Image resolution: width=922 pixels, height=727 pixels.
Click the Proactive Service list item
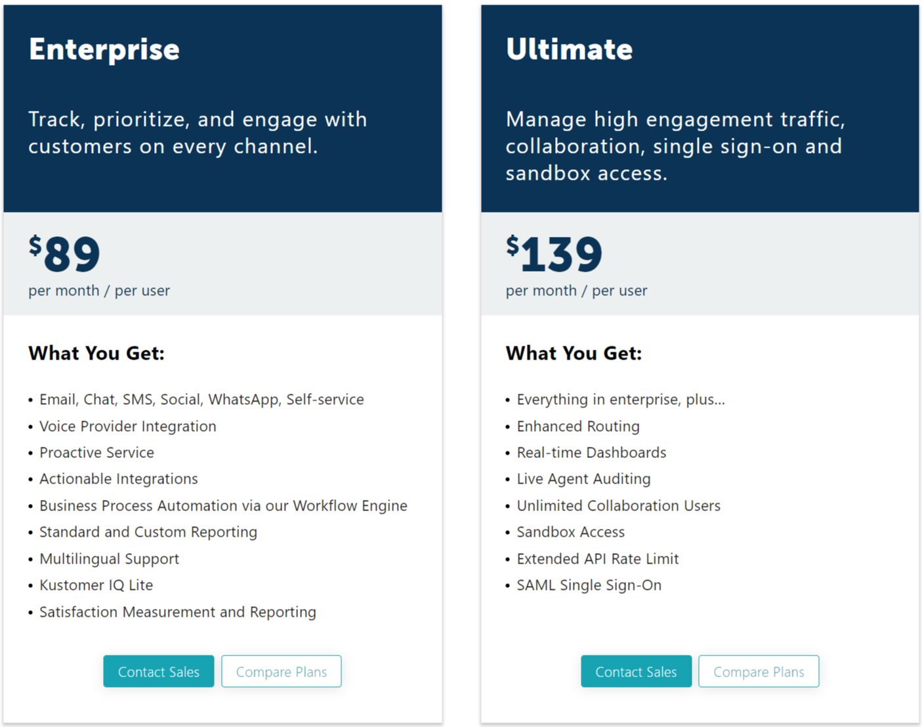tap(96, 453)
